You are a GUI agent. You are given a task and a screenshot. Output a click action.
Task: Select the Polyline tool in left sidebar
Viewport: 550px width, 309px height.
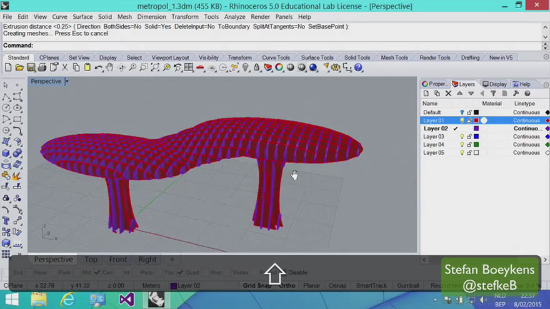pyautogui.click(x=6, y=97)
